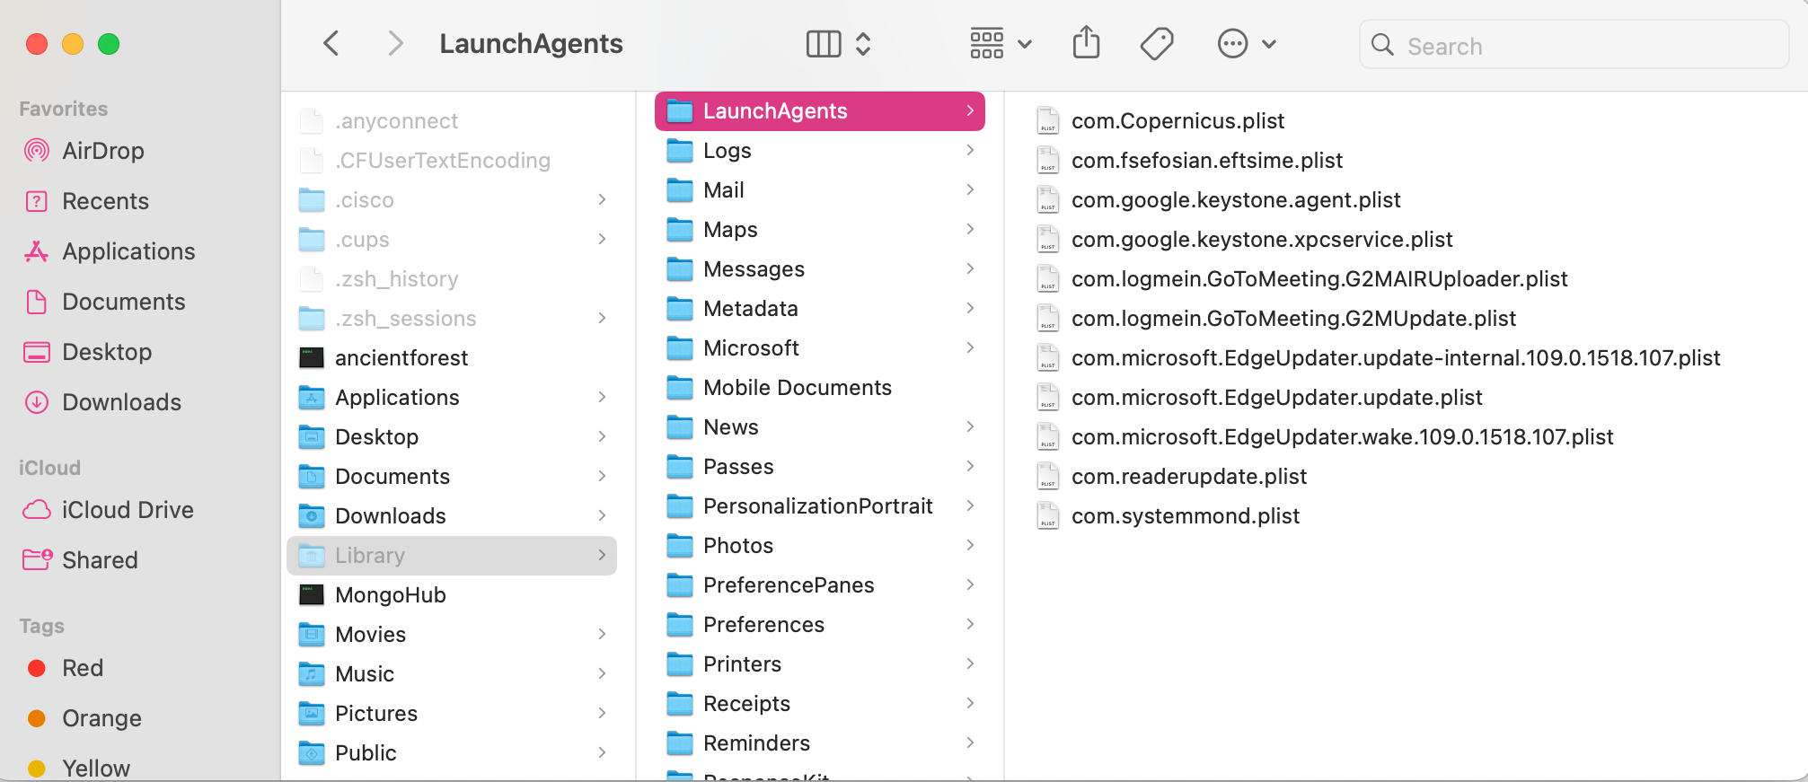Expand the .cisco folder chevron
This screenshot has width=1808, height=782.
[x=602, y=199]
